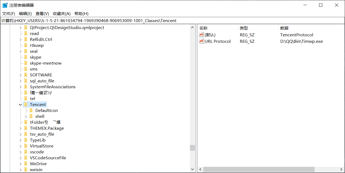Click the folder icon of vscode key
The width and height of the screenshot is (345, 173).
(x=26, y=152)
